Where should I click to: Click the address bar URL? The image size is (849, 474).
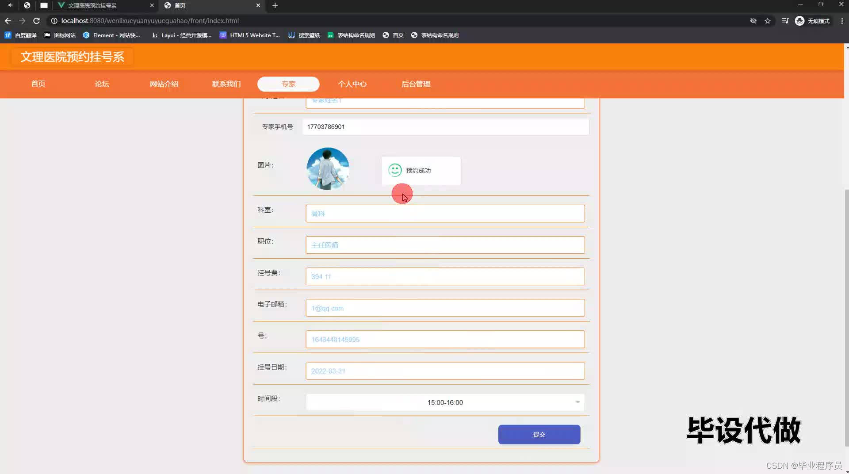pyautogui.click(x=150, y=21)
